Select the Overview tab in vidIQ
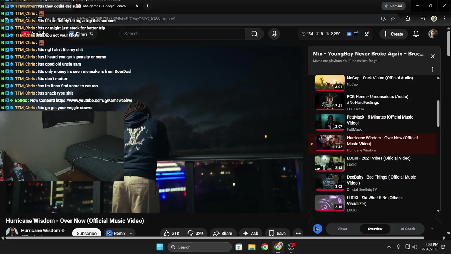Screen dimensions: 451x254 (375, 229)
